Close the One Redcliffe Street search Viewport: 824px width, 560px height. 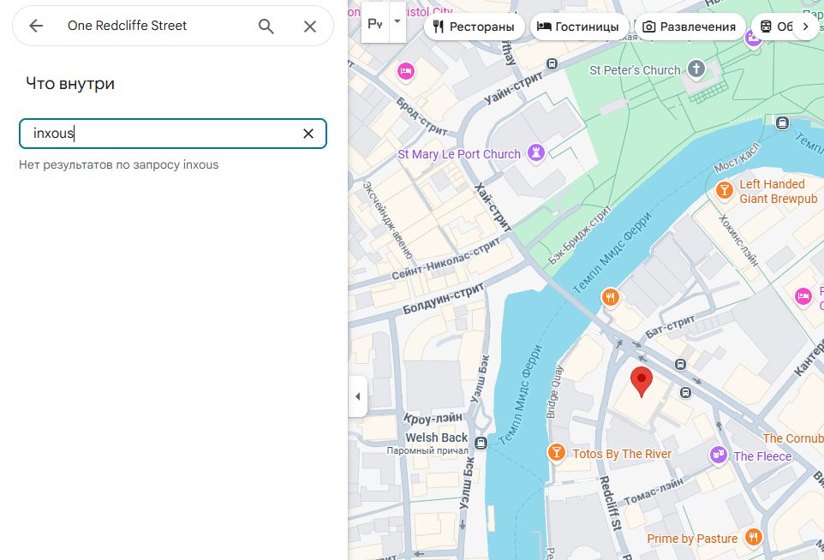pyautogui.click(x=310, y=27)
